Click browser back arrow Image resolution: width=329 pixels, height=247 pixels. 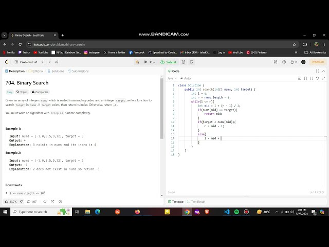tap(5, 45)
